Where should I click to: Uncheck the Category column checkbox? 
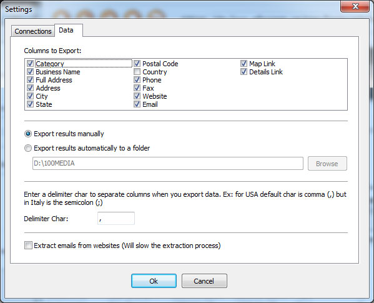[x=31, y=64]
